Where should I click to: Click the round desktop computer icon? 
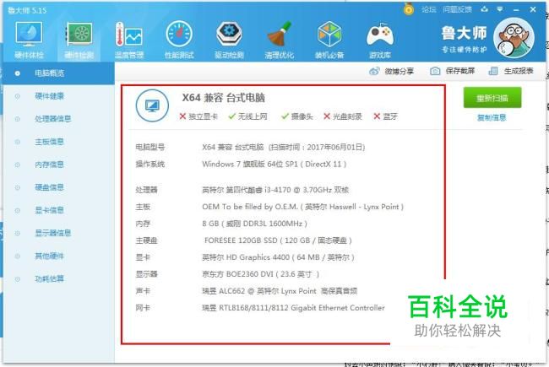click(152, 105)
